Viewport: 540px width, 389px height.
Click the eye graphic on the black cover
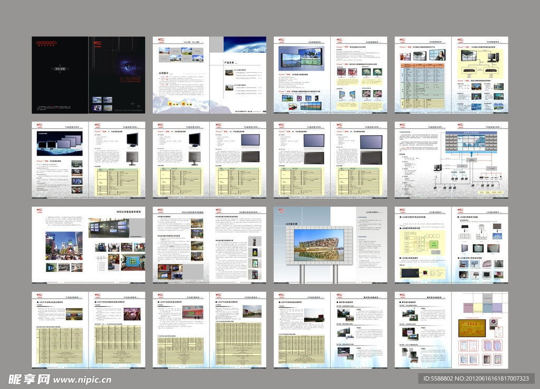pyautogui.click(x=129, y=68)
